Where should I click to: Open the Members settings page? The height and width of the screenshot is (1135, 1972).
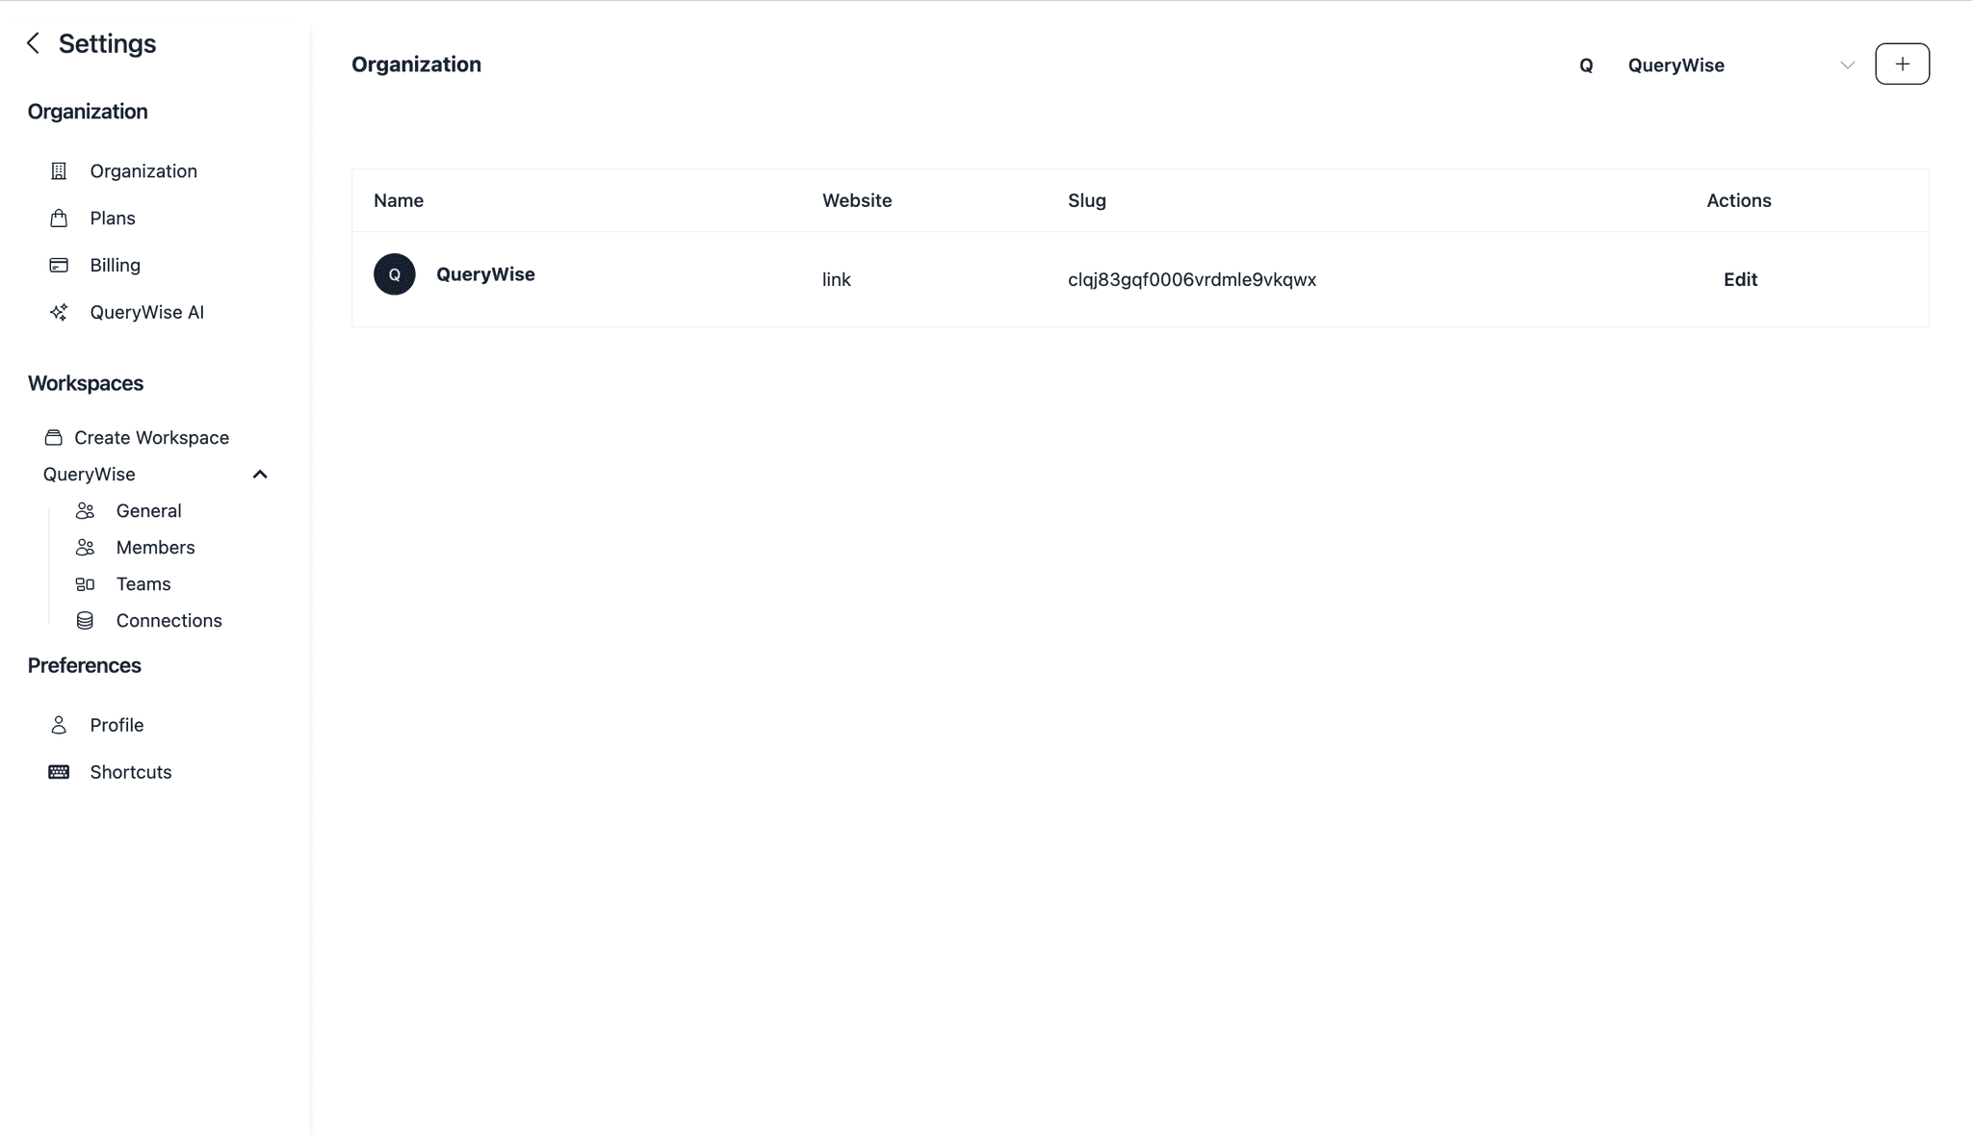155,548
